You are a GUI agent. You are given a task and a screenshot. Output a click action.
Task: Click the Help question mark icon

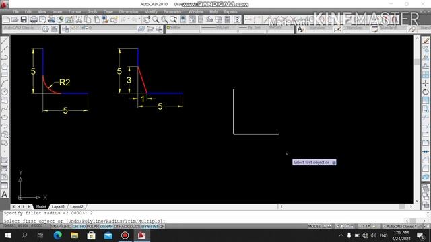[237, 19]
